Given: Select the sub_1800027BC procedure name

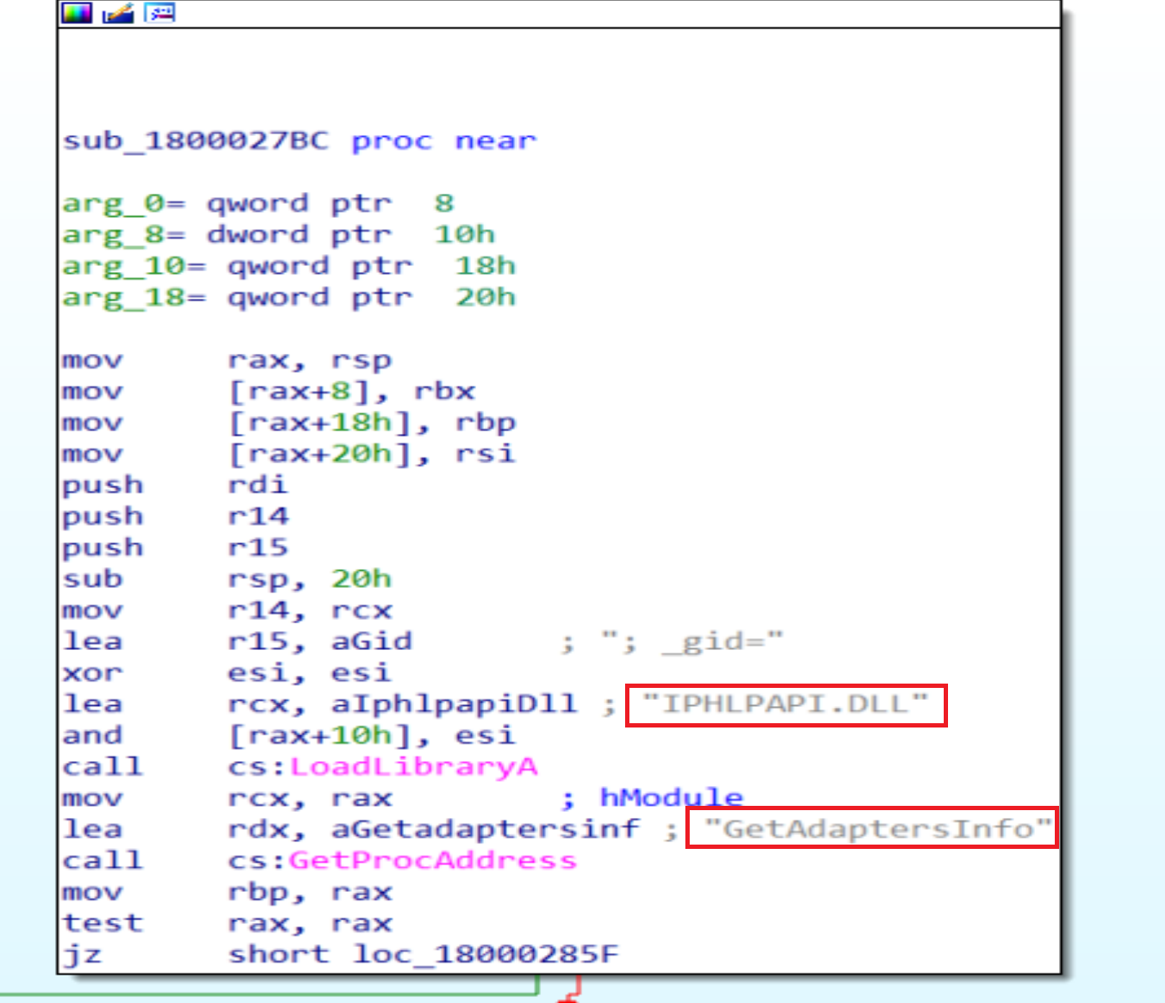Looking at the screenshot, I should pyautogui.click(x=195, y=140).
